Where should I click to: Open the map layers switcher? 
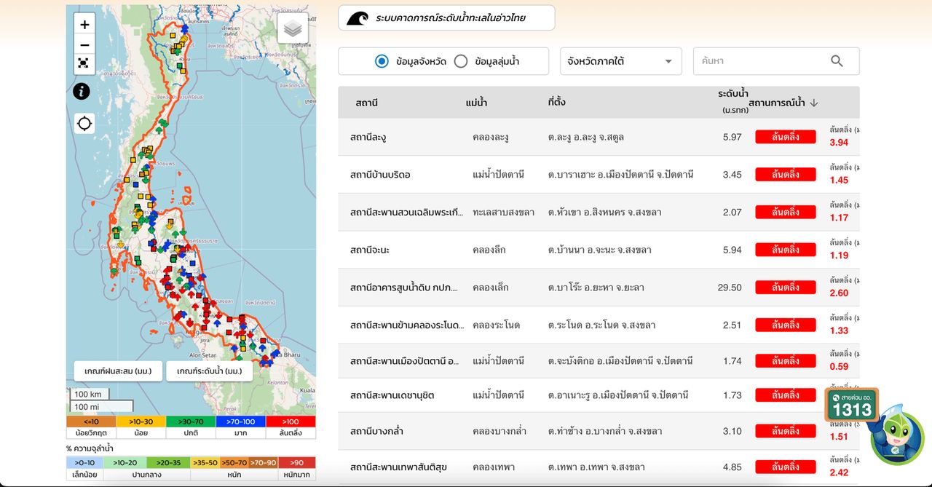click(293, 29)
